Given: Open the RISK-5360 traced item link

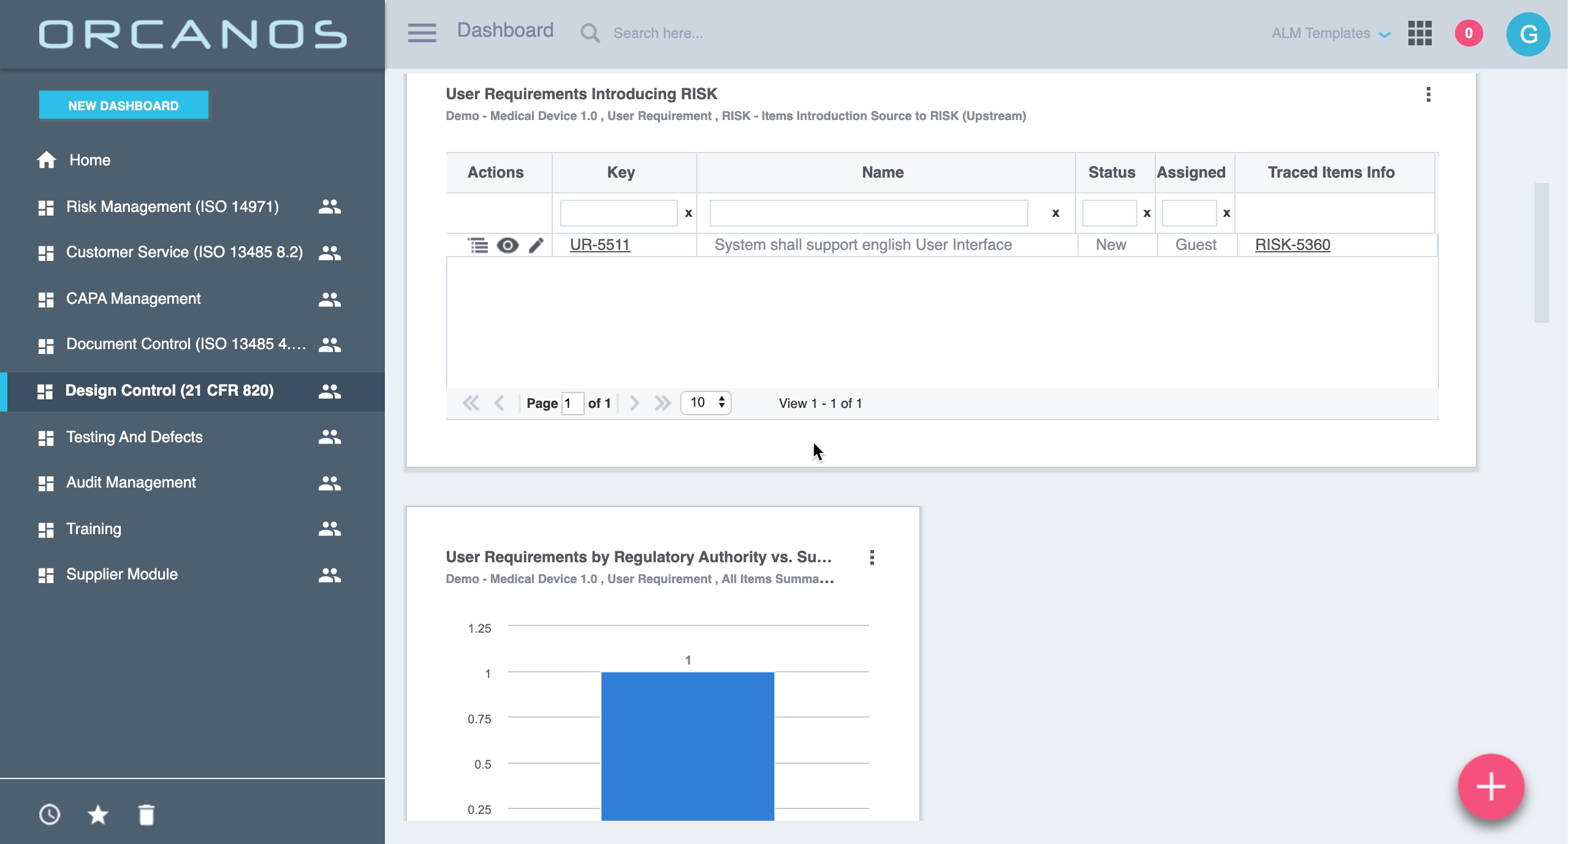Looking at the screenshot, I should tap(1292, 245).
